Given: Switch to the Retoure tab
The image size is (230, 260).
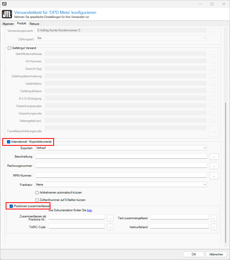Looking at the screenshot, I should (34, 24).
